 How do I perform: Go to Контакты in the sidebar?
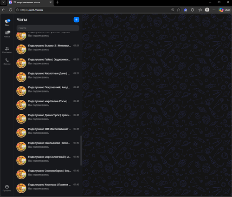coord(7,50)
